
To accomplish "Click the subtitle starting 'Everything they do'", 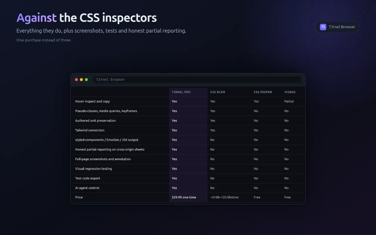I will pyautogui.click(x=101, y=31).
